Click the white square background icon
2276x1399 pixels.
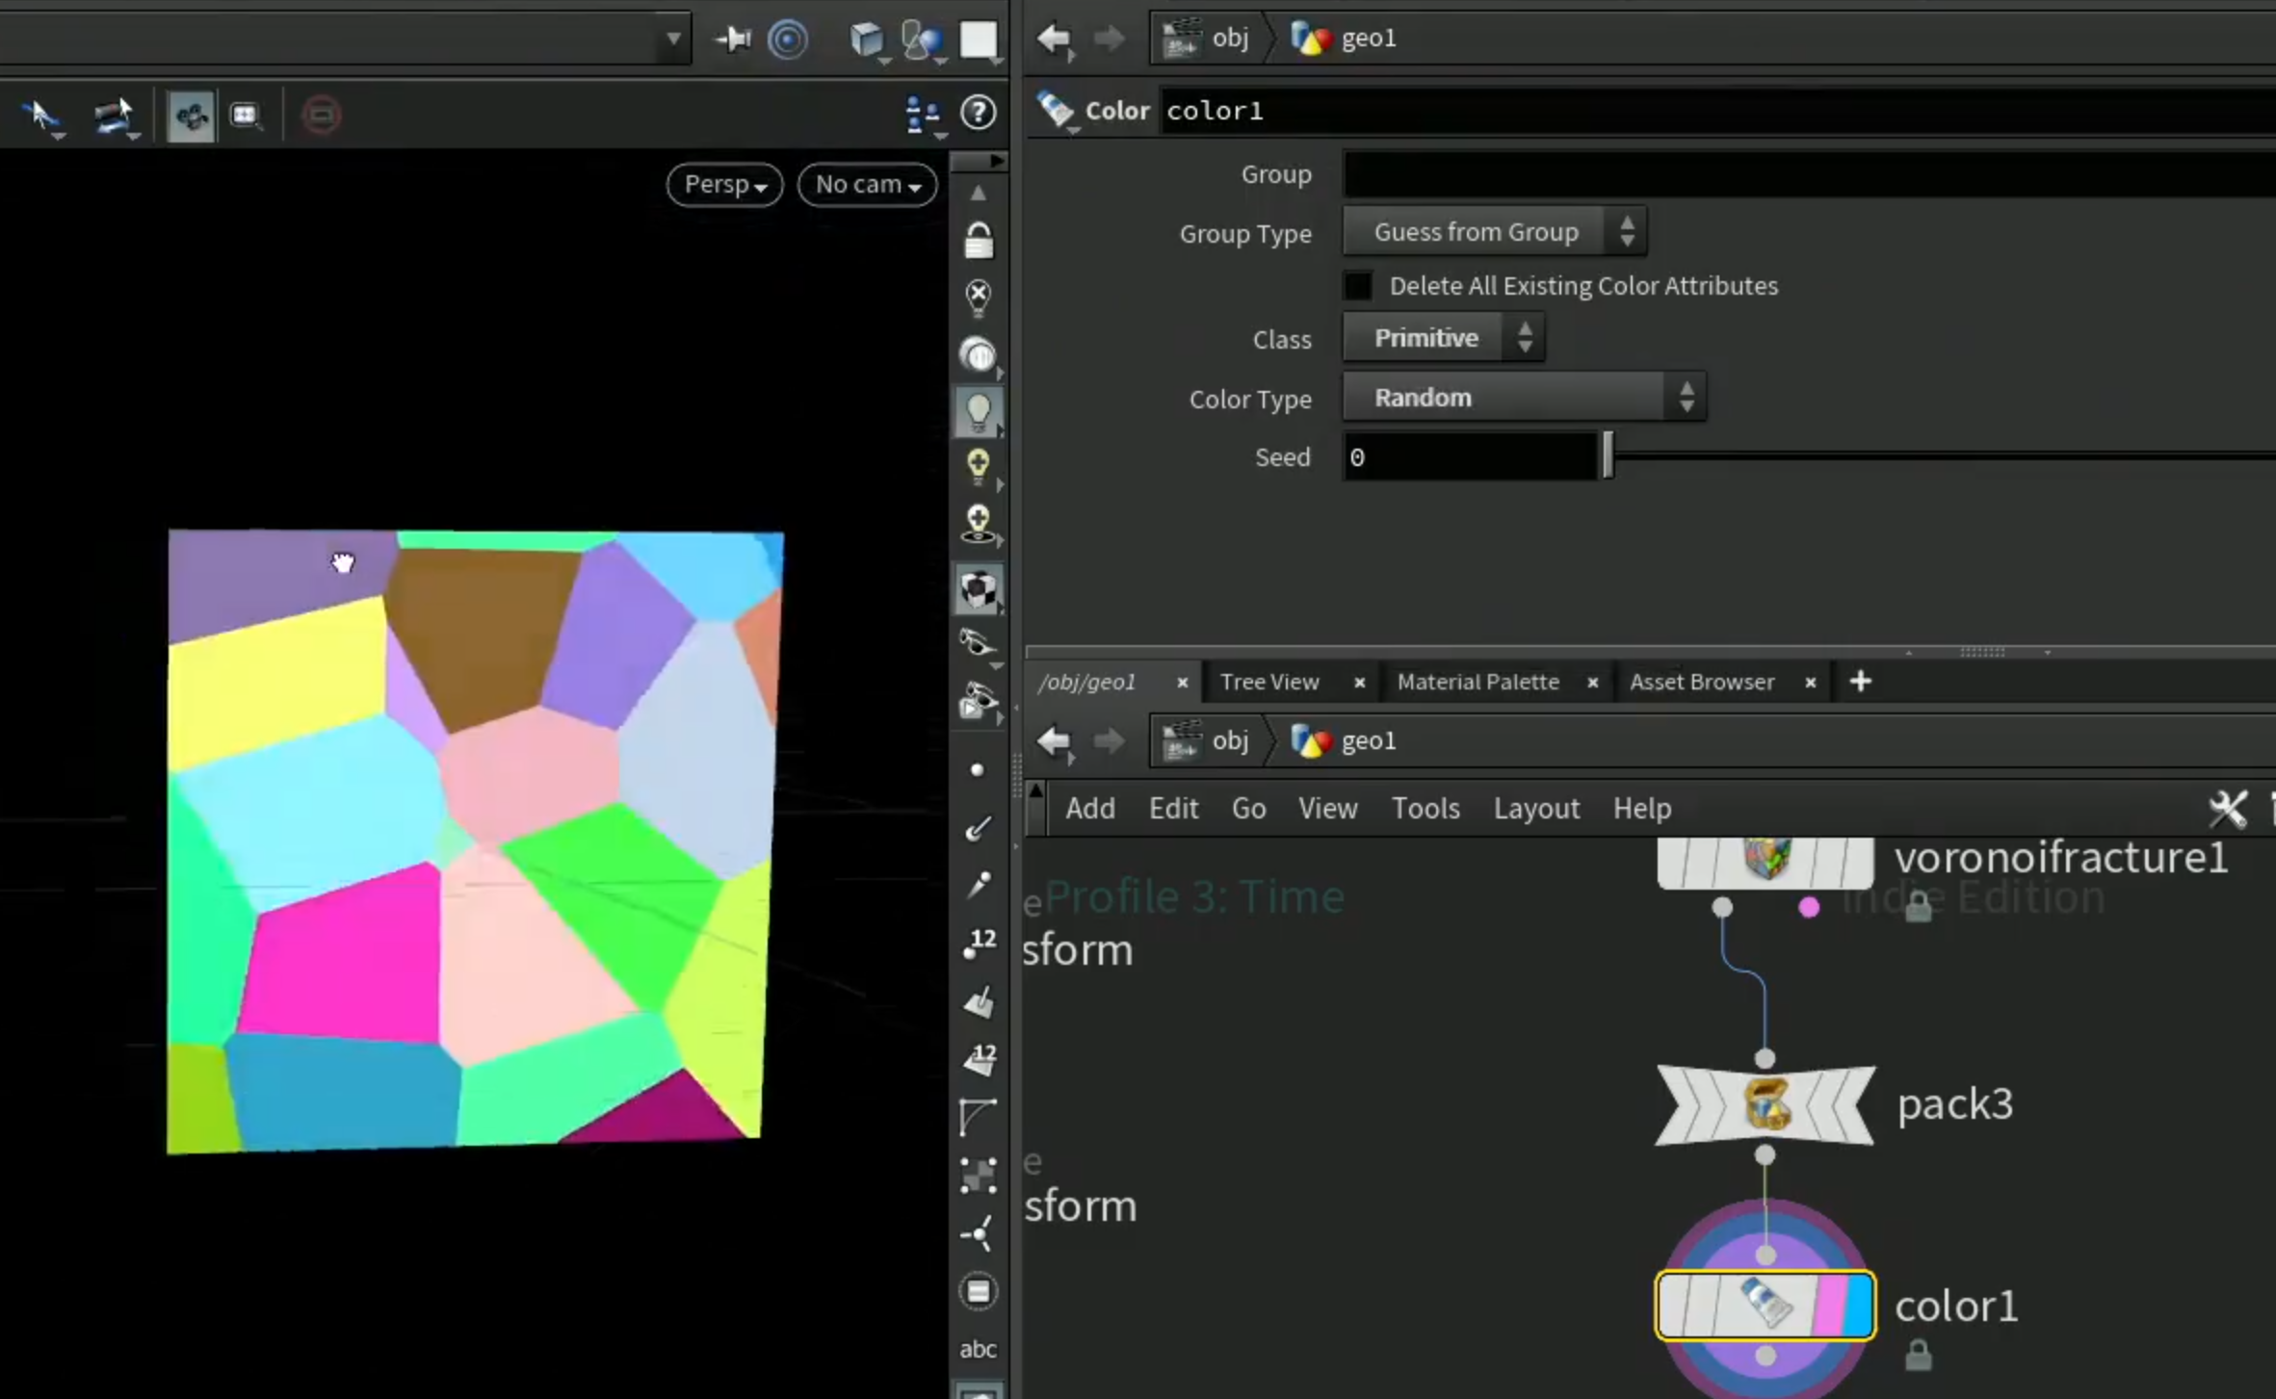click(x=979, y=39)
